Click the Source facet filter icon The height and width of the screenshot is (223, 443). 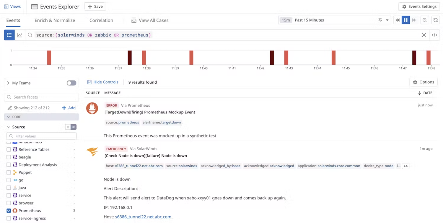point(68,127)
